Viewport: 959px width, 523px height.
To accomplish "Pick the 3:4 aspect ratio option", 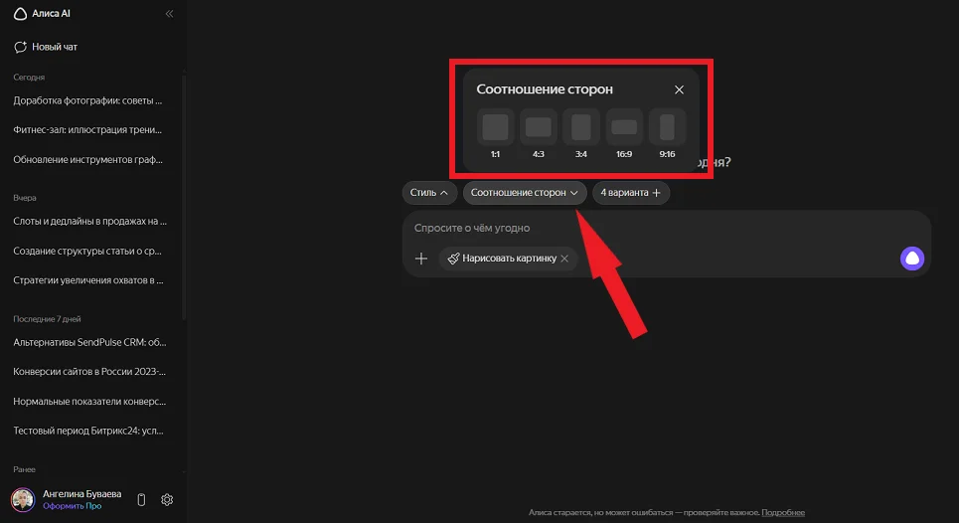I will 580,127.
